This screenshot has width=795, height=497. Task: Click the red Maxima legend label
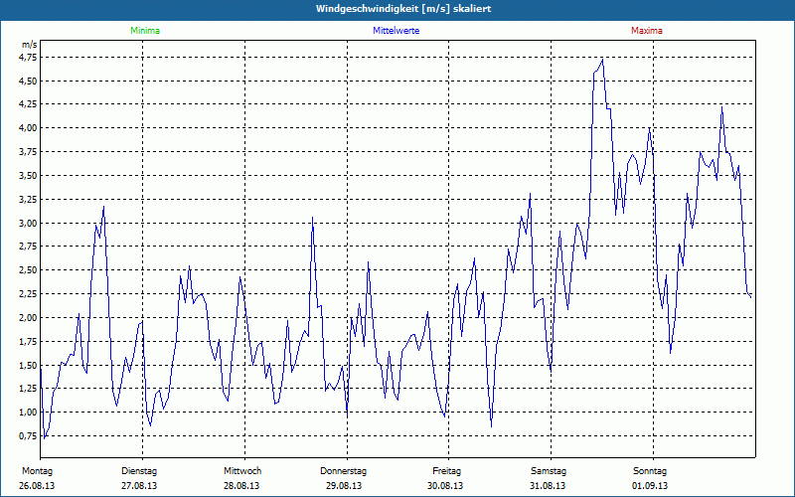click(x=647, y=31)
